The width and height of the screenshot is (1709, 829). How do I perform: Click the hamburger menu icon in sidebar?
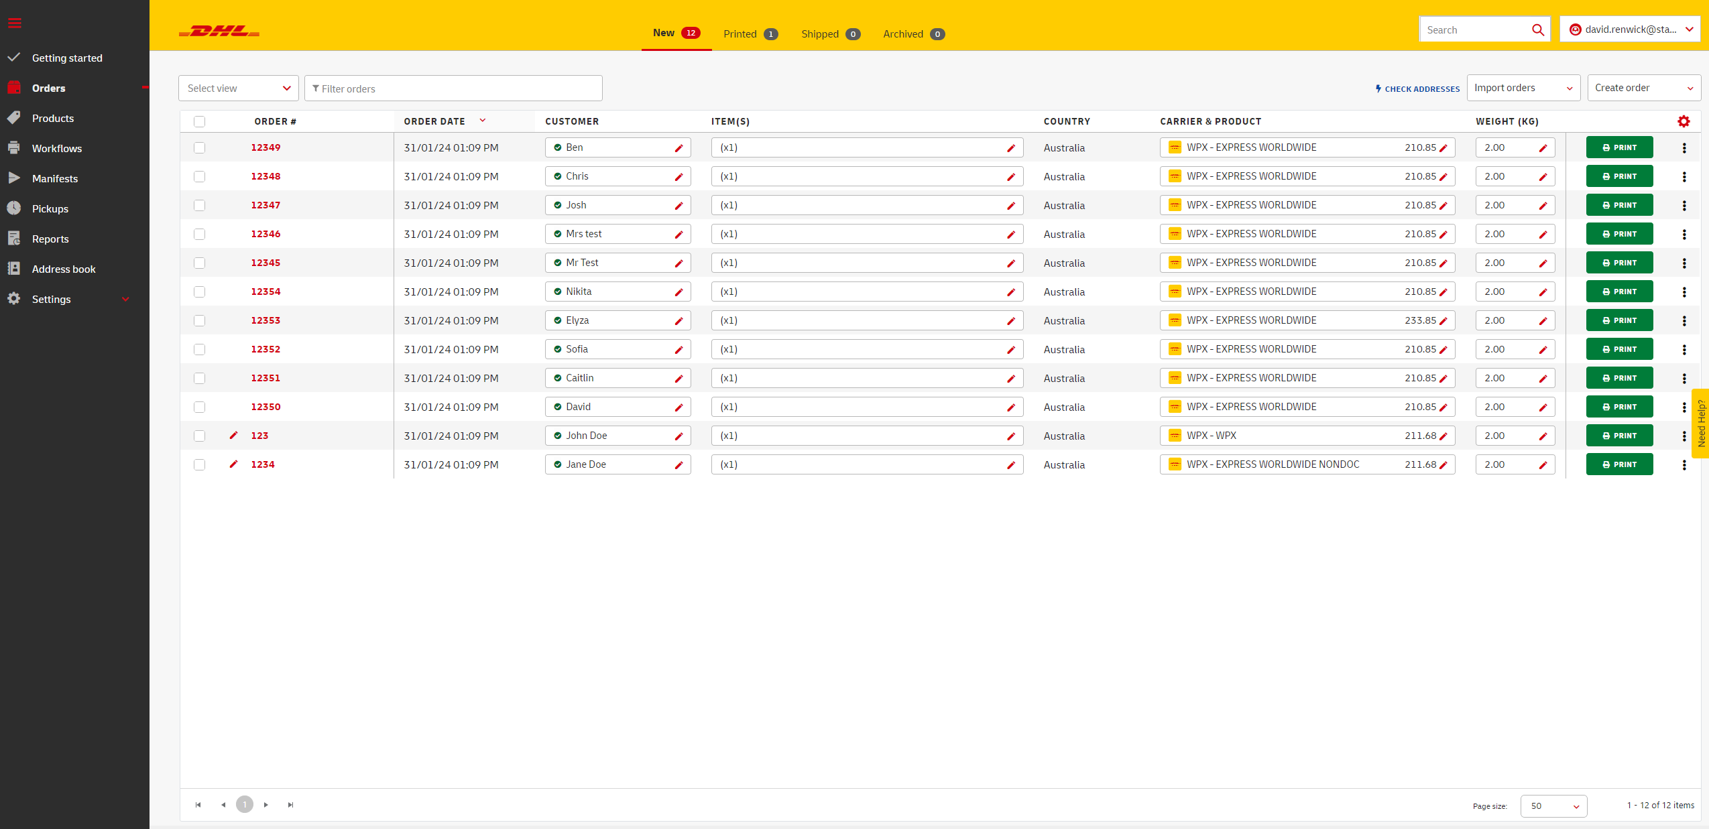(x=15, y=23)
